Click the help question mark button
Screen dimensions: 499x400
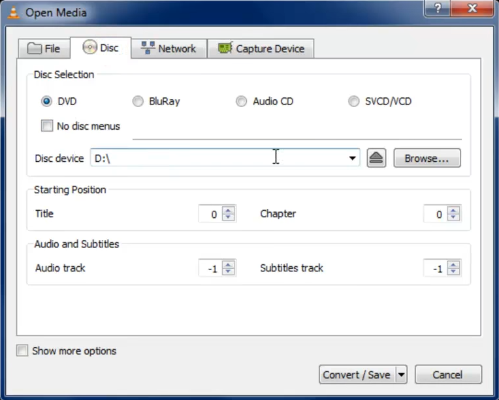coord(438,8)
